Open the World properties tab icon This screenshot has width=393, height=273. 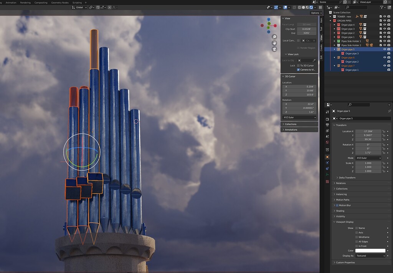tap(327, 142)
